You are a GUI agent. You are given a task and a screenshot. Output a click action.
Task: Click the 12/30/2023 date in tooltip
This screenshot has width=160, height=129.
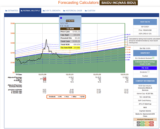70,21
